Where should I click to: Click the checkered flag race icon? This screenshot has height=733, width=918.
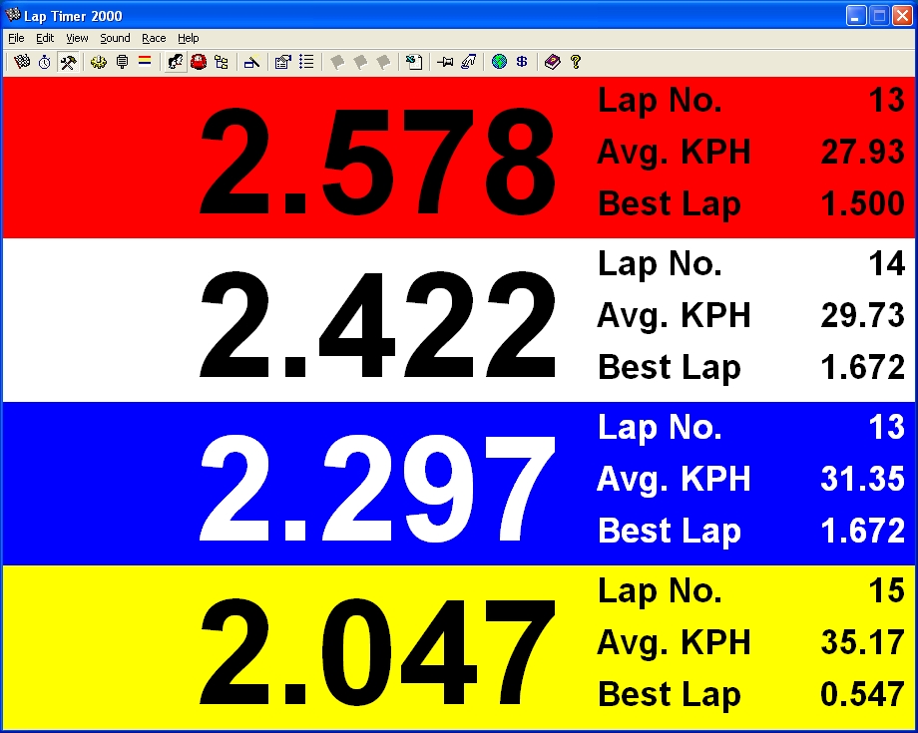click(x=22, y=62)
